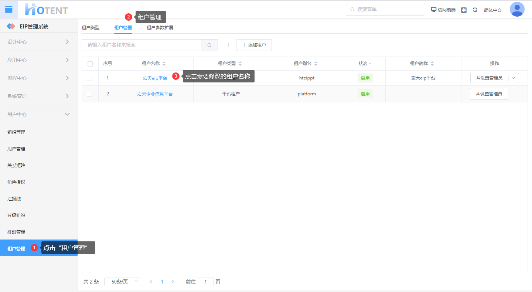
Task: Click 设置管理员 for 宏天eip平台
Action: click(490, 78)
